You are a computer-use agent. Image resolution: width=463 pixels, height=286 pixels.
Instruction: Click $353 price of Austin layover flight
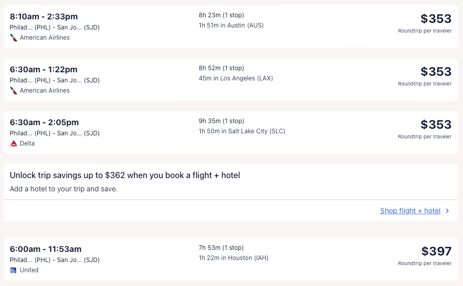(436, 19)
